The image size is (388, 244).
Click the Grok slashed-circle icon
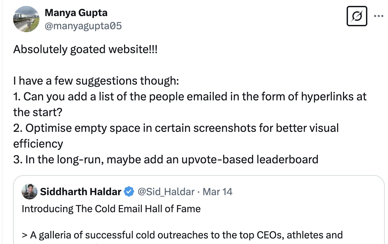(x=357, y=16)
